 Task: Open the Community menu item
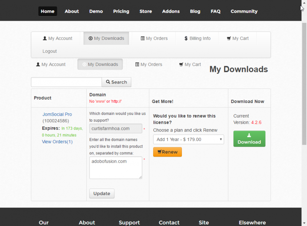tap(244, 11)
